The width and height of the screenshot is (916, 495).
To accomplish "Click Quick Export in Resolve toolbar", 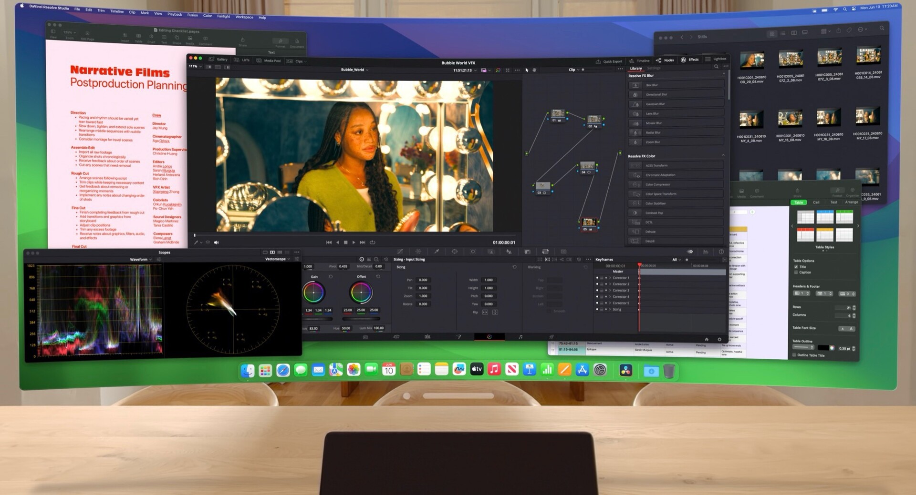I will point(609,61).
